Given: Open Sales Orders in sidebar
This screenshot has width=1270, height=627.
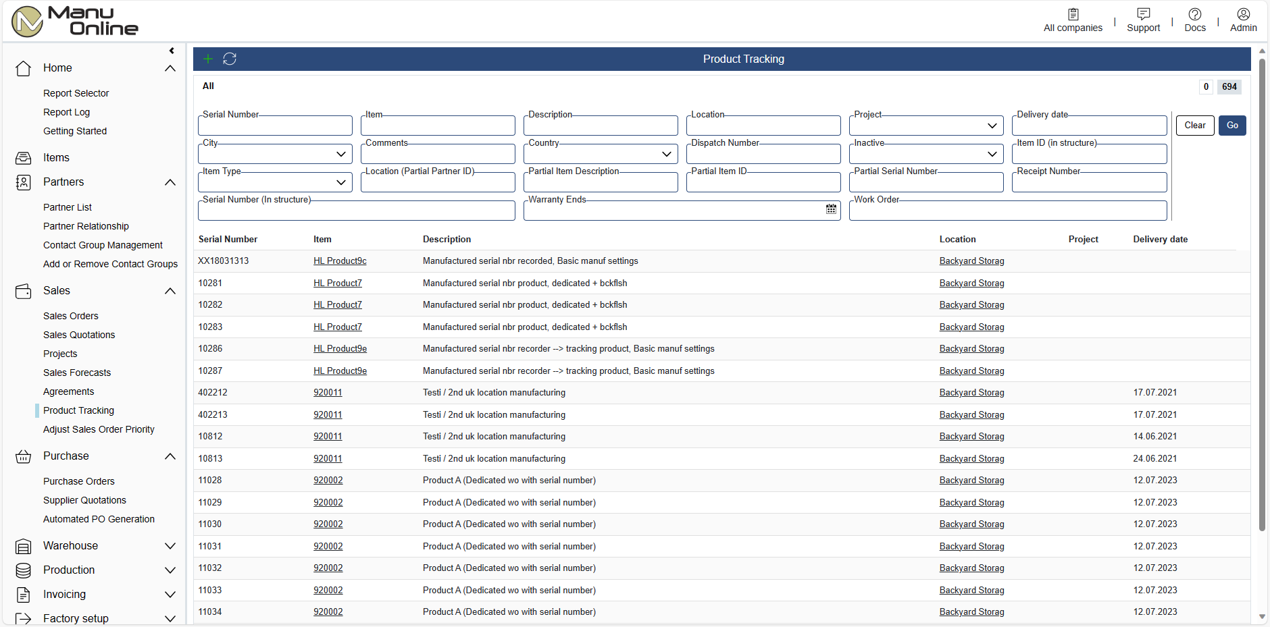Looking at the screenshot, I should pos(71,316).
